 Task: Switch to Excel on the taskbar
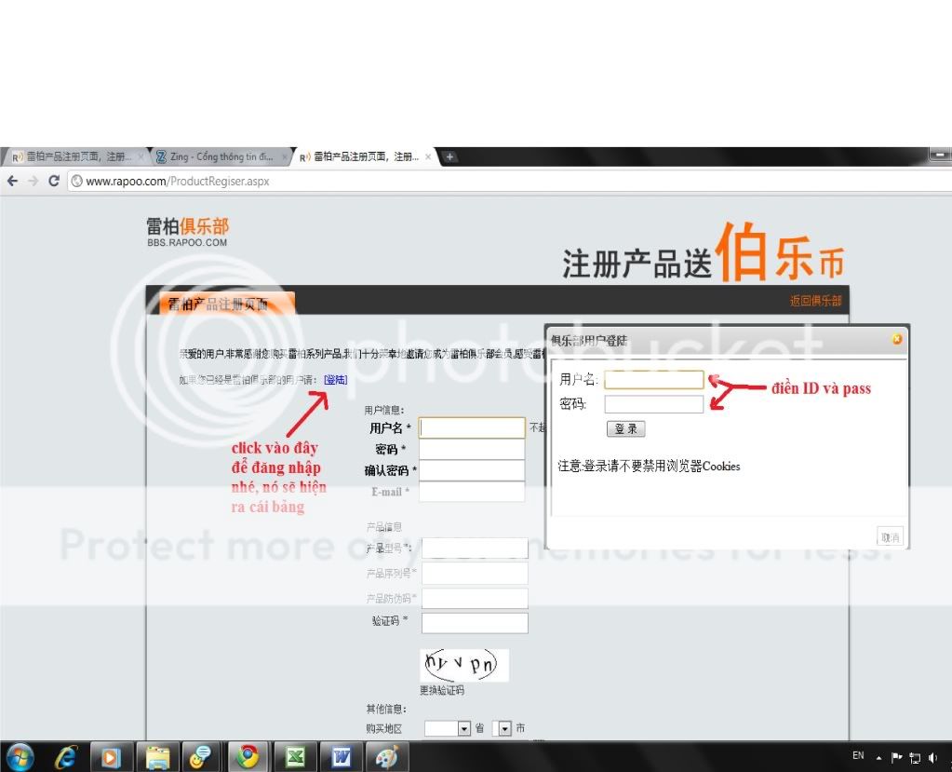coord(296,757)
